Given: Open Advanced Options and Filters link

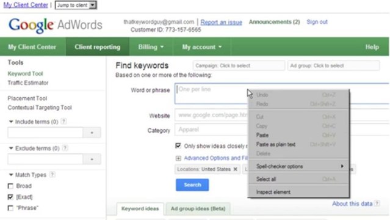Looking at the screenshot, I should (x=215, y=158).
